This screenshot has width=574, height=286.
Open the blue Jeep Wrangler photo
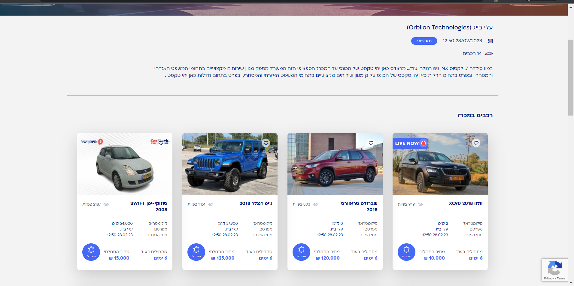tap(230, 164)
